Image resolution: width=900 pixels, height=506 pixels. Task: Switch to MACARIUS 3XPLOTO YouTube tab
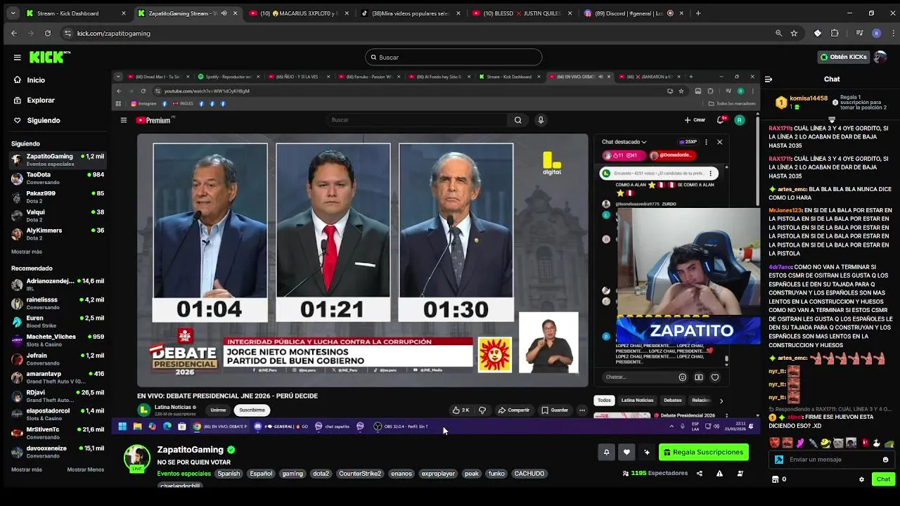[x=299, y=13]
